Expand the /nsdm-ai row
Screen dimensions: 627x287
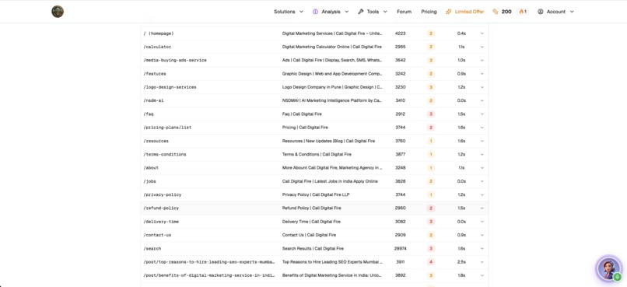click(482, 101)
